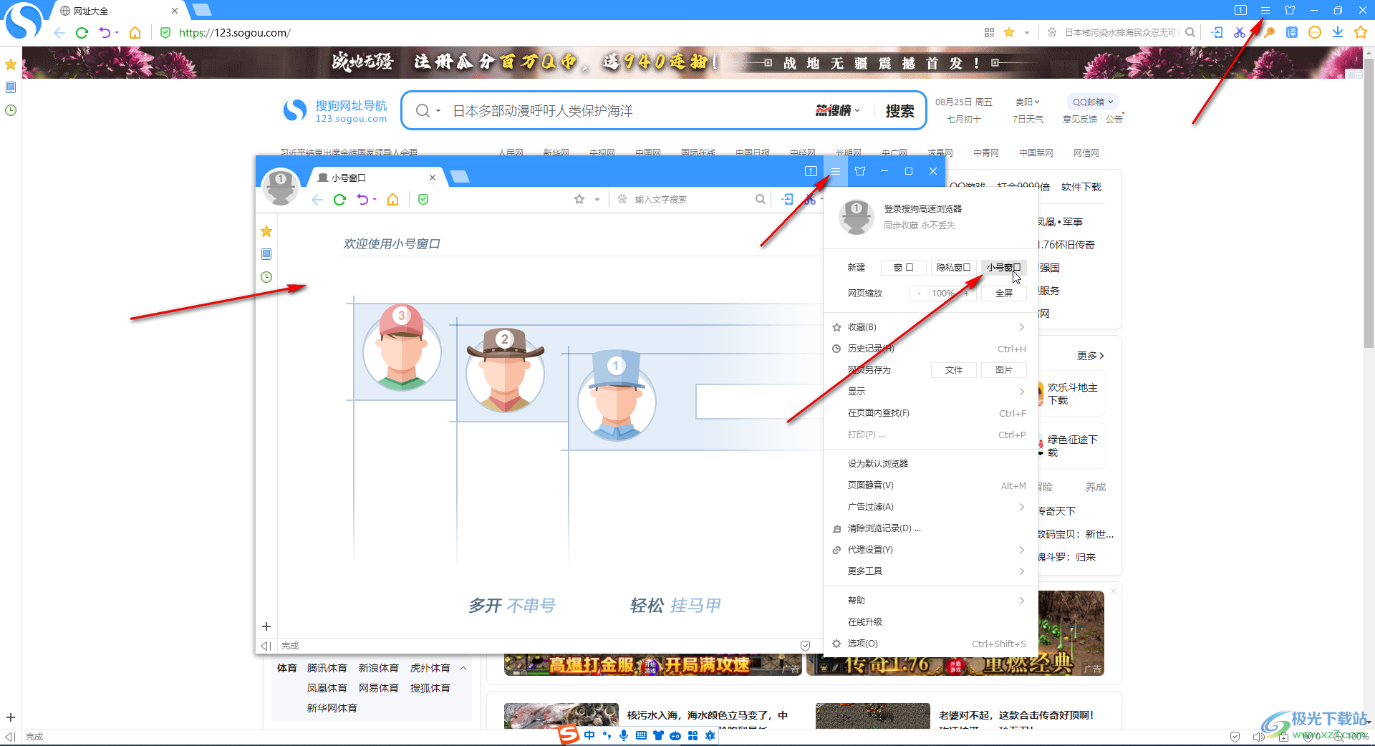
Task: Toggle the sound speaker icon in the main window status bar
Action: coord(1258,737)
